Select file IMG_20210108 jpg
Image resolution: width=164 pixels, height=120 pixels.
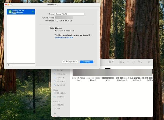[123, 79]
